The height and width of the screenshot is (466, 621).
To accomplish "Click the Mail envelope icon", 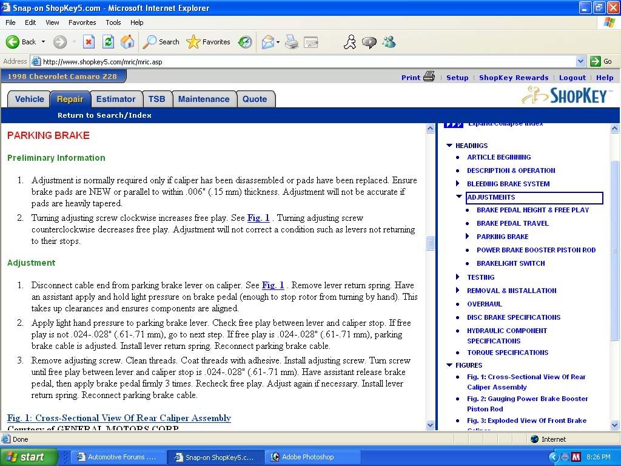I will click(x=267, y=42).
